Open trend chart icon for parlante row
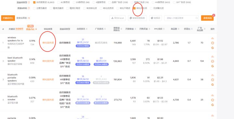 213,115
